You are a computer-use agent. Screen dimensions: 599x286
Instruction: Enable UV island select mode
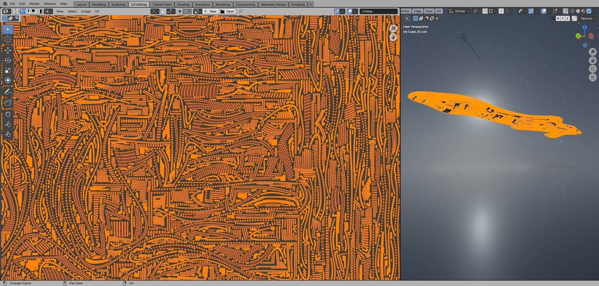click(x=39, y=11)
